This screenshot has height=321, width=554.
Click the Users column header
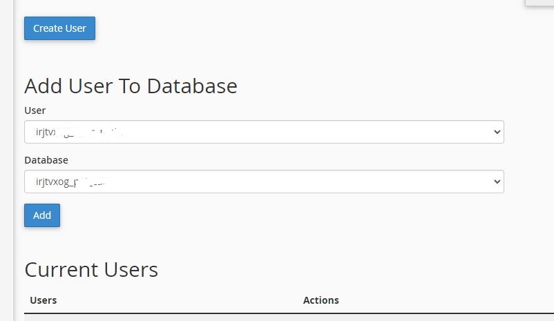click(44, 300)
